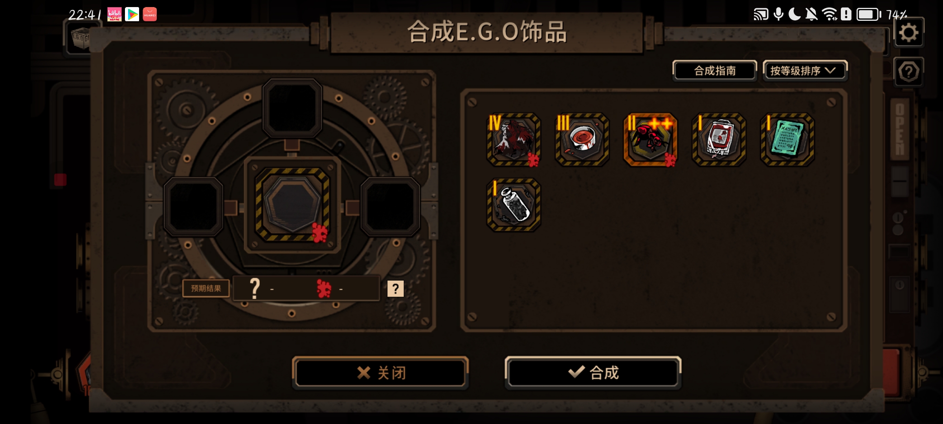
Task: Expand the 按等级排序 sort dropdown
Action: [x=805, y=71]
